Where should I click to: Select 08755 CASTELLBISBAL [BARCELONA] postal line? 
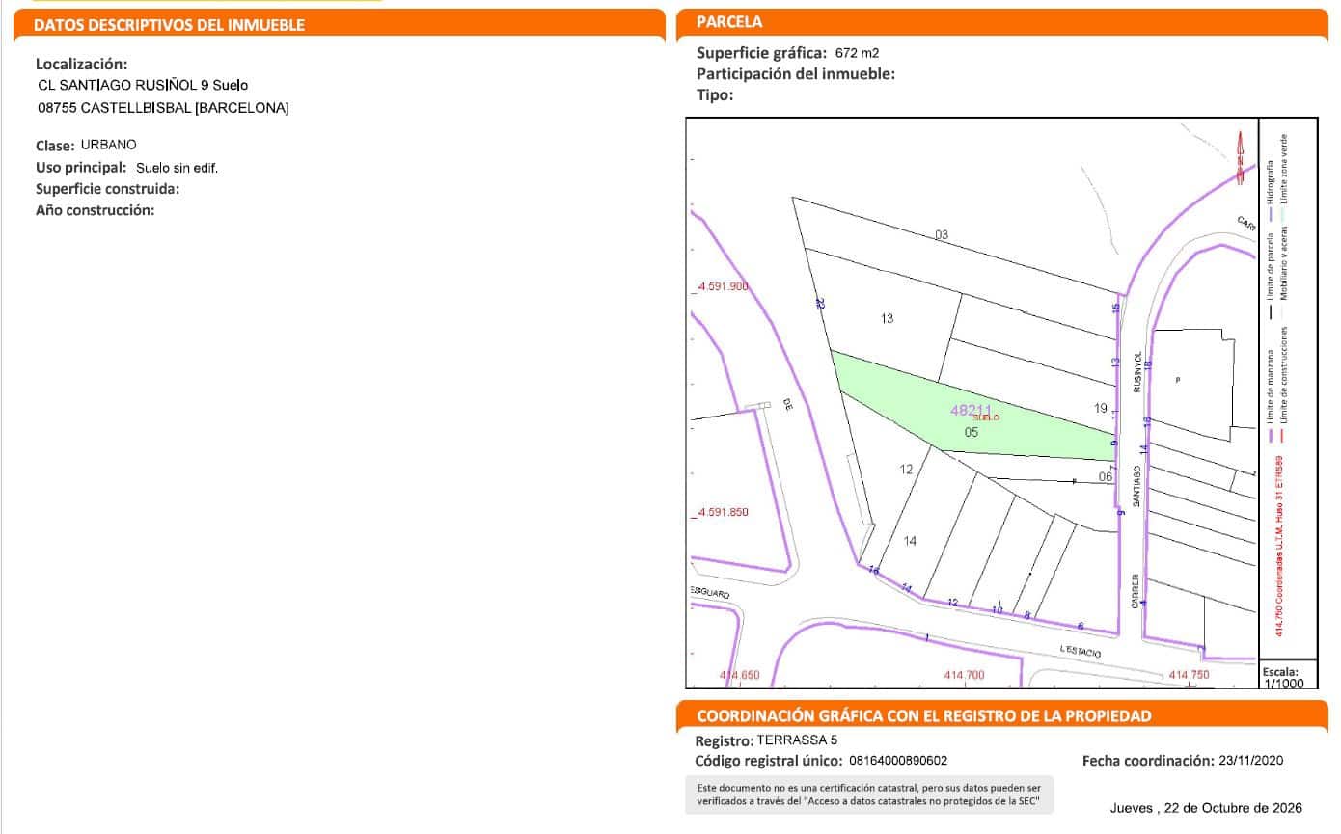[162, 108]
